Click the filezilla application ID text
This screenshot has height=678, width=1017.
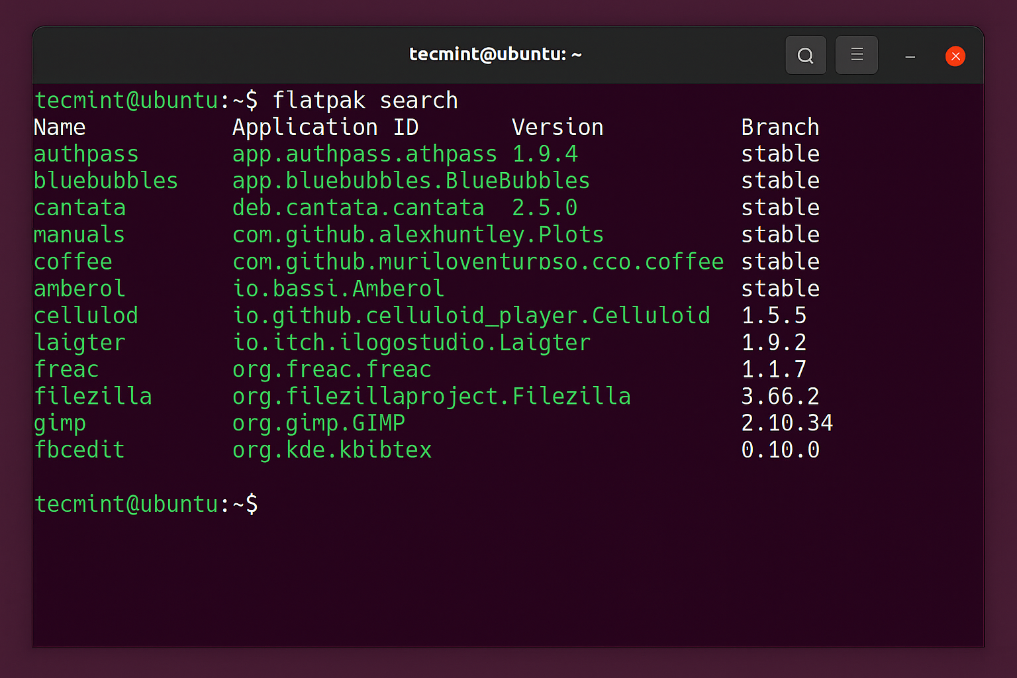pyautogui.click(x=431, y=395)
